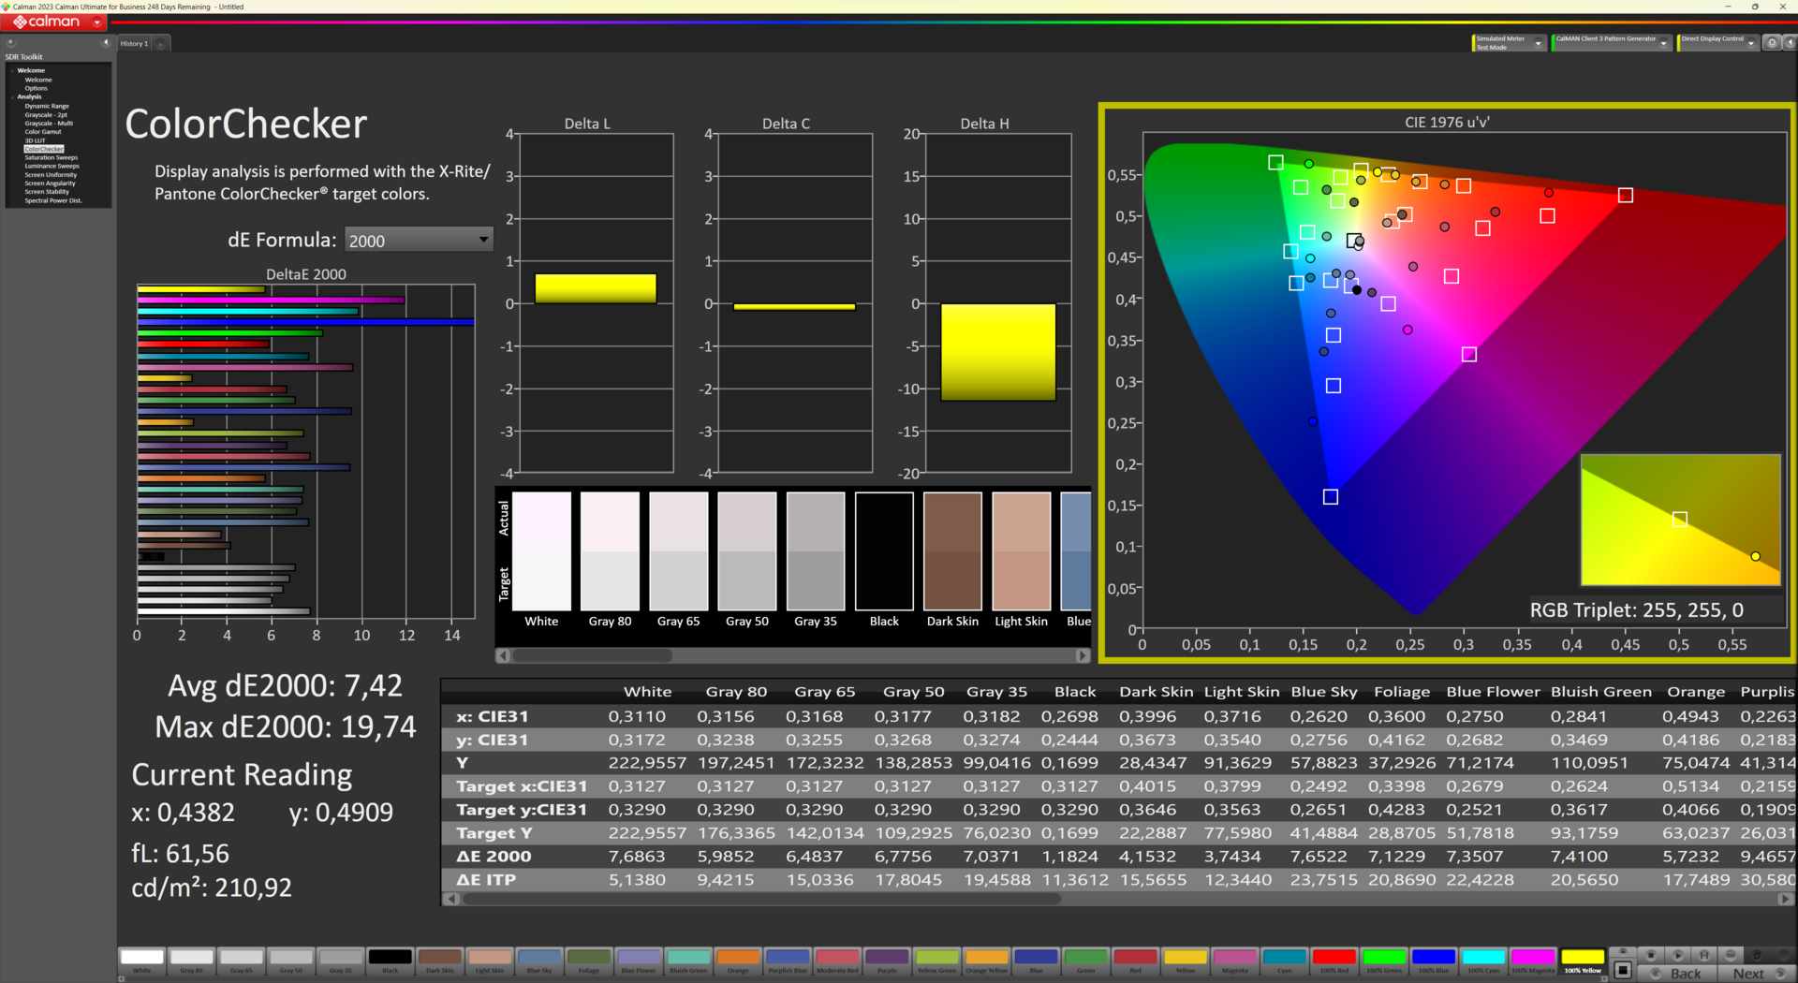Image resolution: width=1798 pixels, height=983 pixels.
Task: Click the data table horizontal scrollbar
Action: click(760, 899)
